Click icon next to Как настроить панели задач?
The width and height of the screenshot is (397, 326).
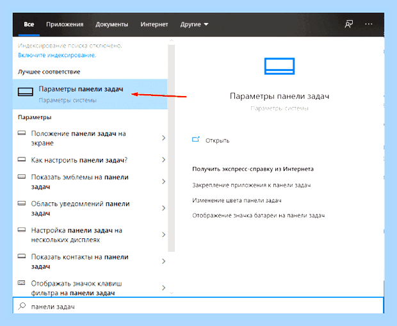tap(22, 159)
